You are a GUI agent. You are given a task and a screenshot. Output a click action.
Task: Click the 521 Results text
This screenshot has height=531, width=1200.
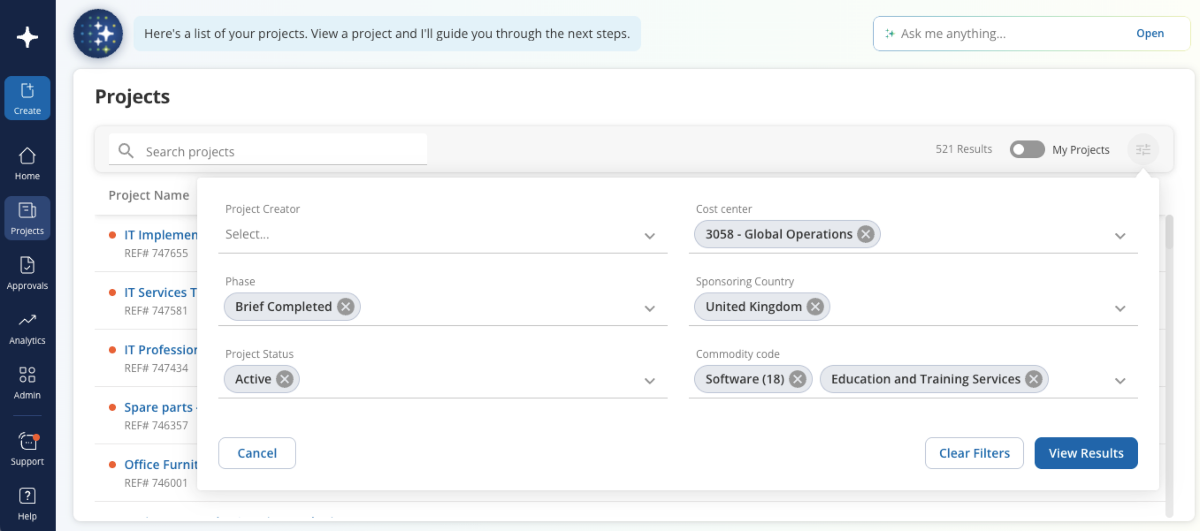964,149
